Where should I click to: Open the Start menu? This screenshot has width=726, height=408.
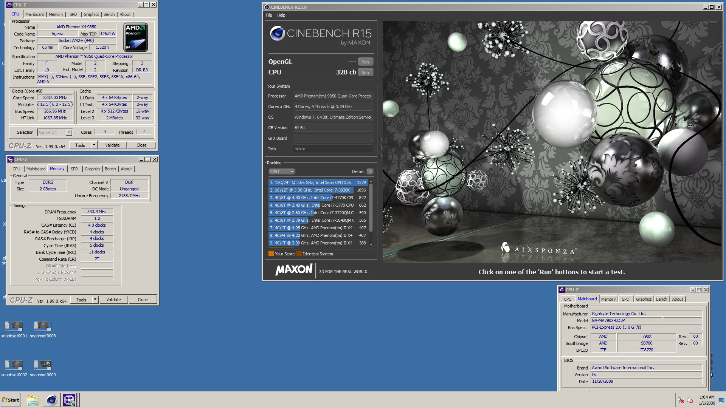click(11, 400)
